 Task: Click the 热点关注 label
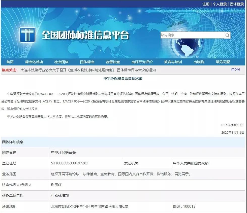click(x=10, y=70)
